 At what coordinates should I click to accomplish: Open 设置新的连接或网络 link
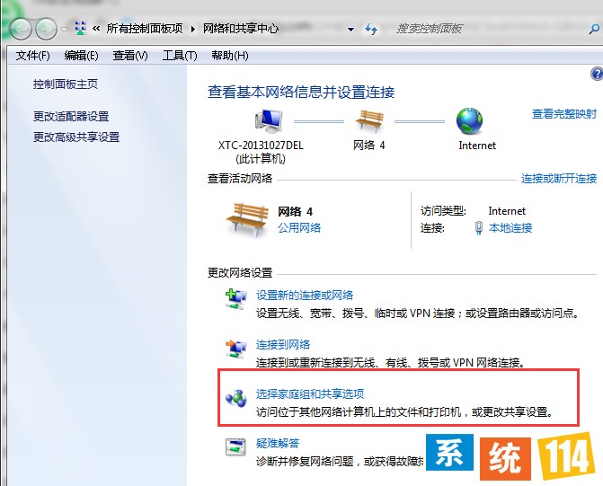pyautogui.click(x=305, y=296)
